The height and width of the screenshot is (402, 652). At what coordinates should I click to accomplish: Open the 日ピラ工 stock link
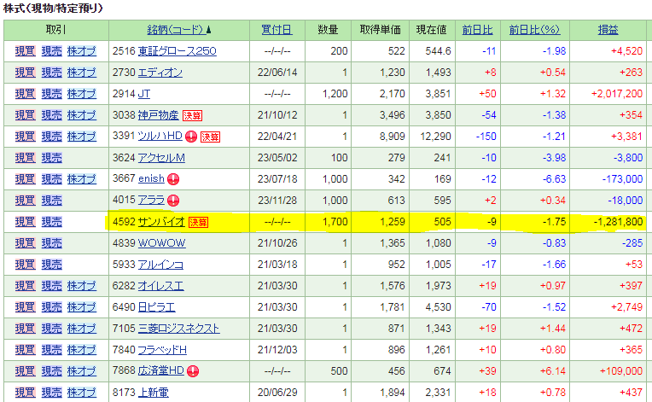[x=156, y=307]
